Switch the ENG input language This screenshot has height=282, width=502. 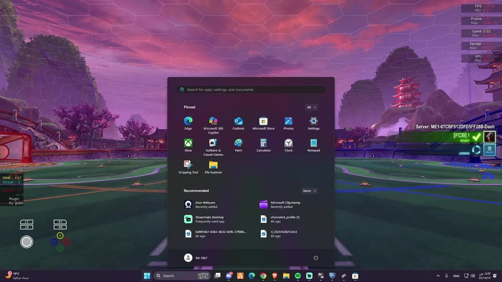click(x=457, y=276)
